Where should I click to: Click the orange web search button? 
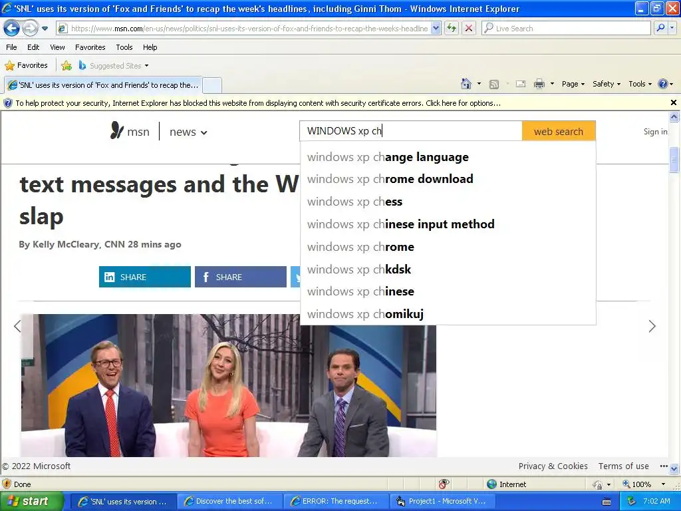[x=559, y=131]
